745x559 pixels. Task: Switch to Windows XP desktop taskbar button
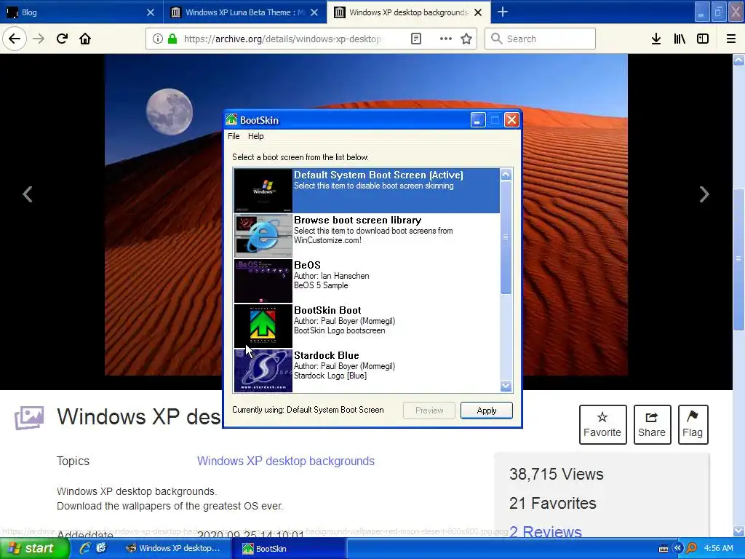tap(173, 548)
